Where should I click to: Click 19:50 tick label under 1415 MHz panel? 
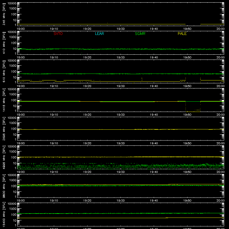(187, 115)
